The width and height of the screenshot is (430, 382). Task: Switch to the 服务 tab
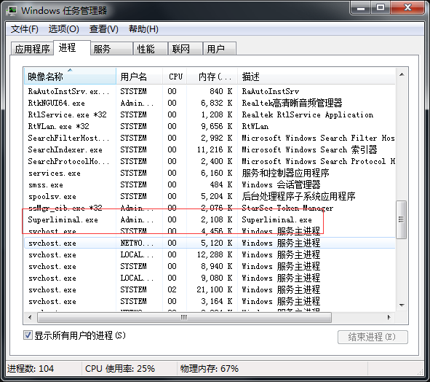[111, 49]
